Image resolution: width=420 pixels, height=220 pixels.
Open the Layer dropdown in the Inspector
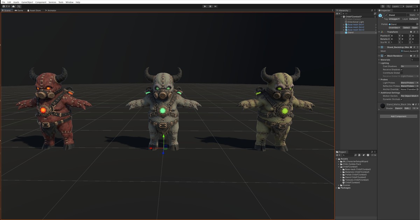point(413,19)
